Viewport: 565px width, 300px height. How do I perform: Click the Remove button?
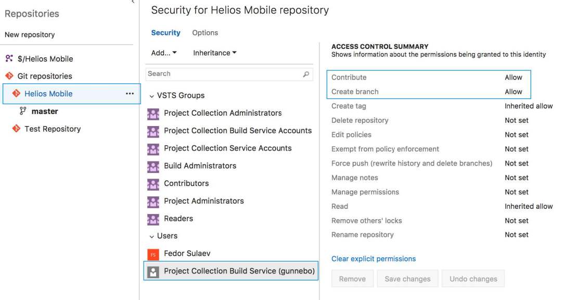pyautogui.click(x=352, y=279)
